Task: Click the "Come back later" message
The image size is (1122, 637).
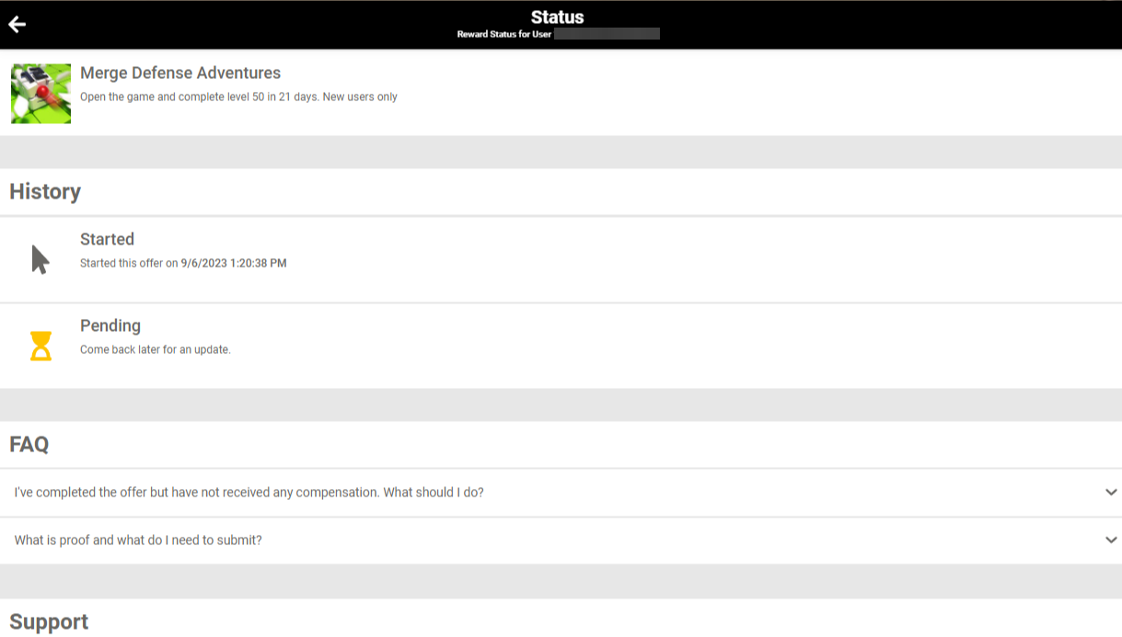Action: [x=155, y=350]
